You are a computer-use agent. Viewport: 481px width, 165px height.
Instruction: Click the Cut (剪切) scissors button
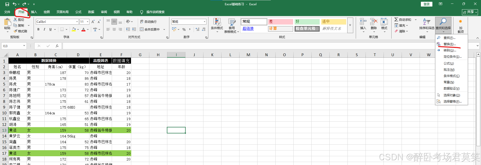pyautogui.click(x=19, y=20)
